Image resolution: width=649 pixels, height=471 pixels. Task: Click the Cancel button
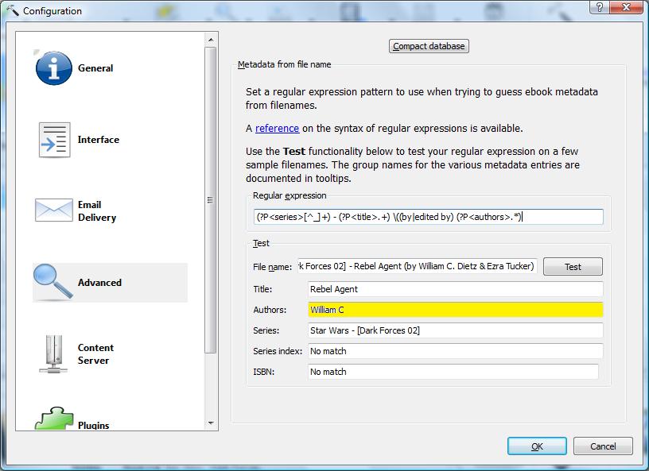tap(603, 446)
